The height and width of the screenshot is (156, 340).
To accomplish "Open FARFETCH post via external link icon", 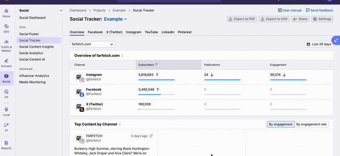I will click(x=151, y=136).
